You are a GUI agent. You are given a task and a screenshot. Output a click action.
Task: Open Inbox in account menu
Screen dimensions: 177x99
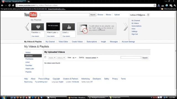pyautogui.click(x=133, y=29)
